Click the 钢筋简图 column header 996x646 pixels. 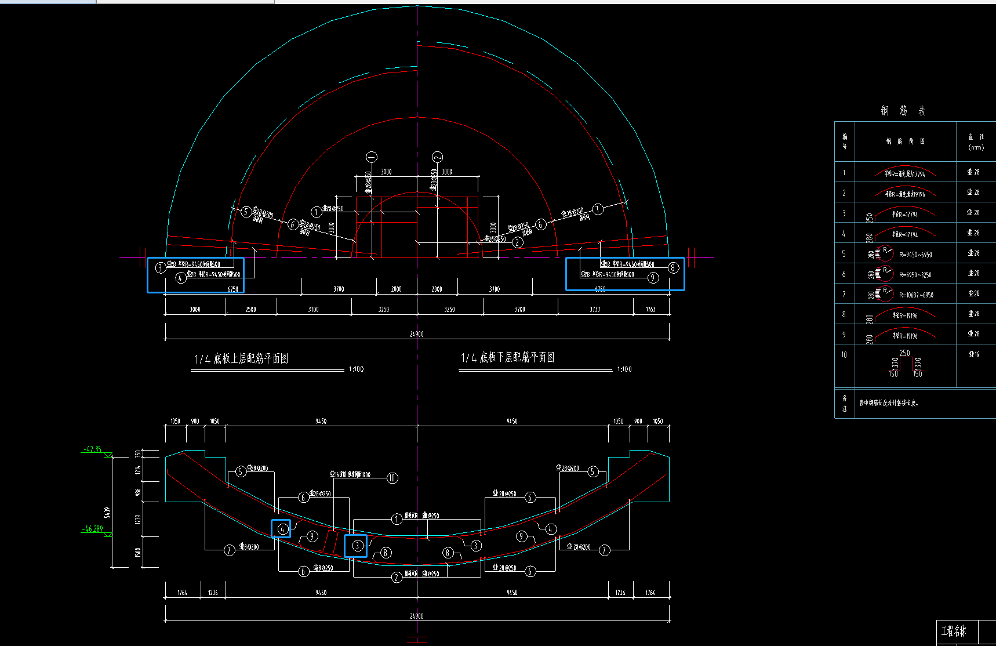click(905, 141)
